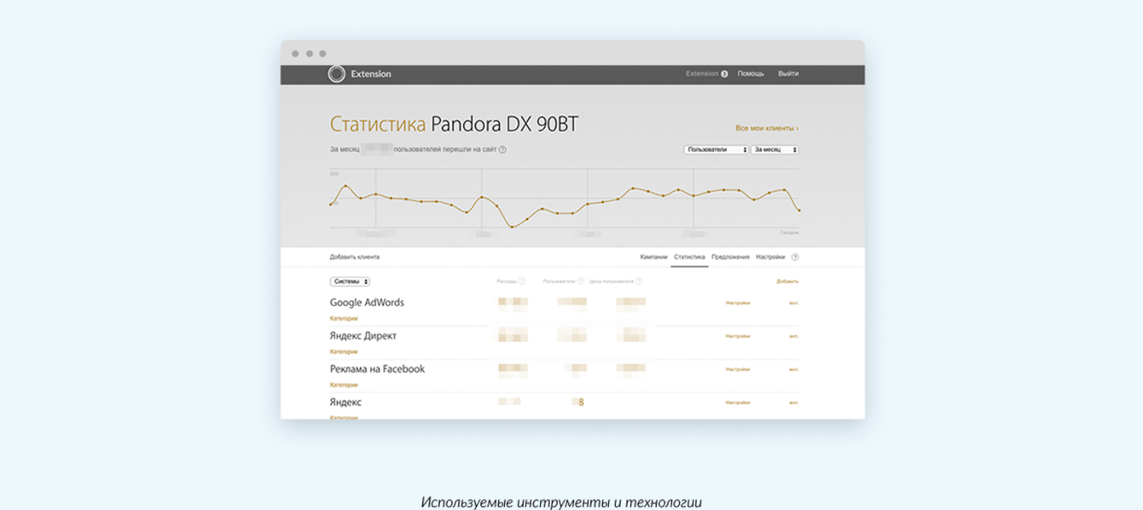Click the question mark icon after the Настройки tab

(x=795, y=257)
